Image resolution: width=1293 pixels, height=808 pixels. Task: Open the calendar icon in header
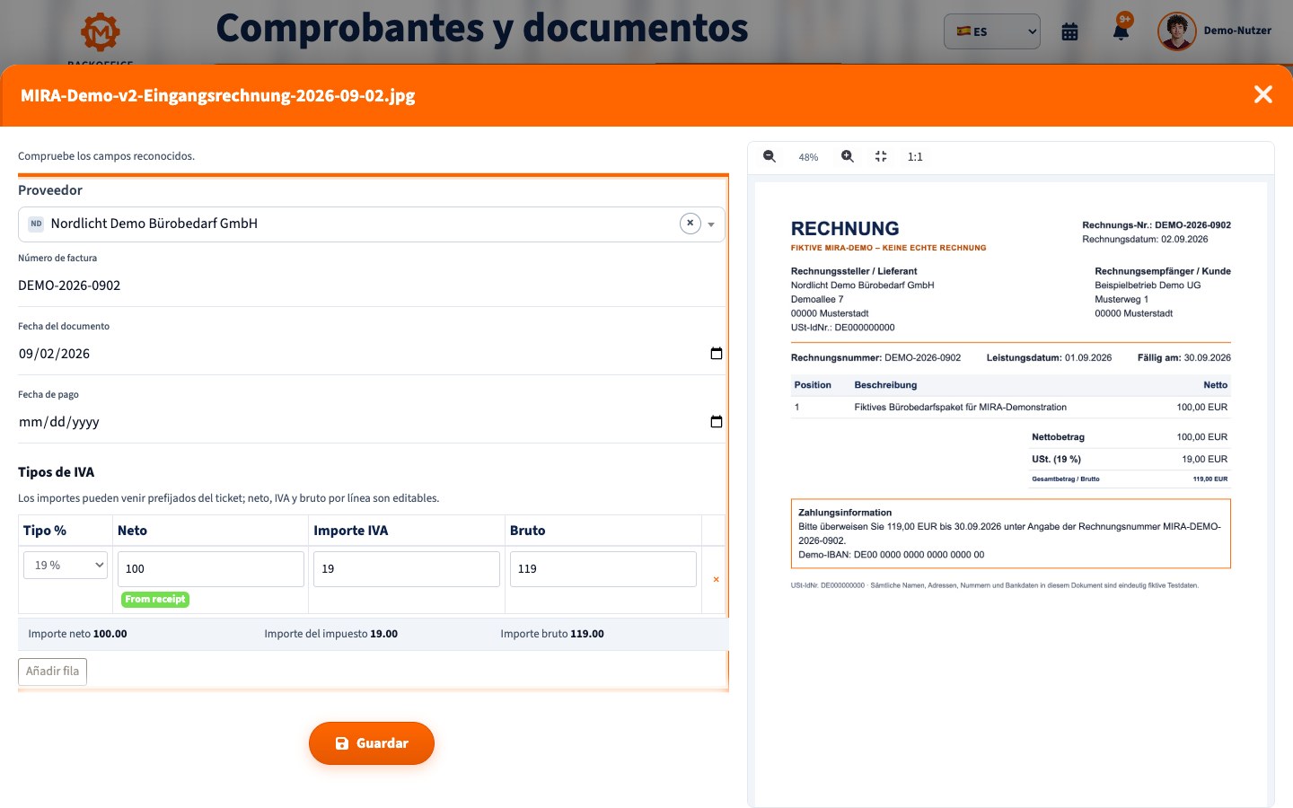[x=1069, y=31]
